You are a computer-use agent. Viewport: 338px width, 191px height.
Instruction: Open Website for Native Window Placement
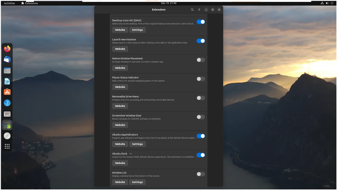pos(120,68)
